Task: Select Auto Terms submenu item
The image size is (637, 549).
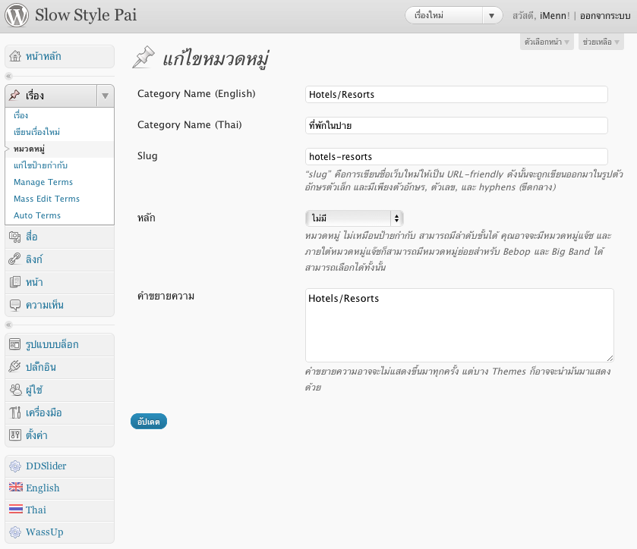Action: click(x=37, y=215)
